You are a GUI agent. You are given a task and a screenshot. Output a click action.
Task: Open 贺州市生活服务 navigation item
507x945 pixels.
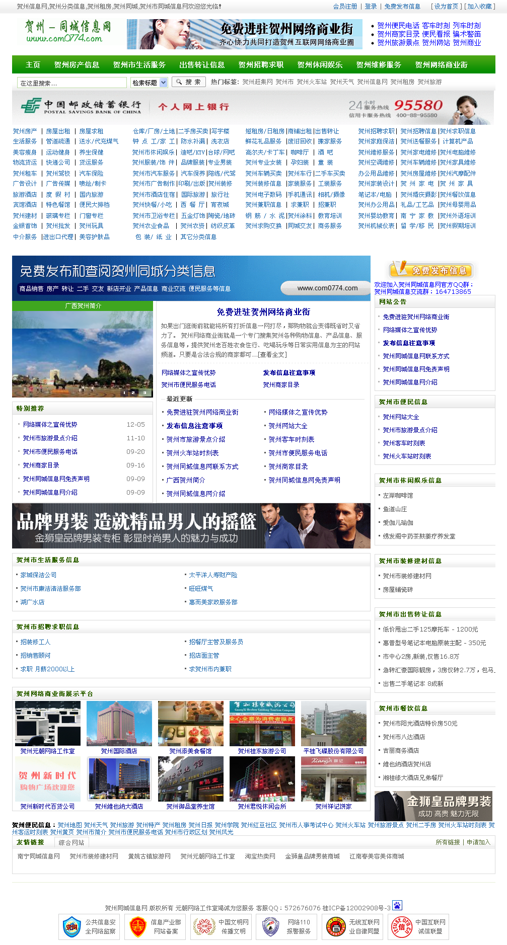139,64
